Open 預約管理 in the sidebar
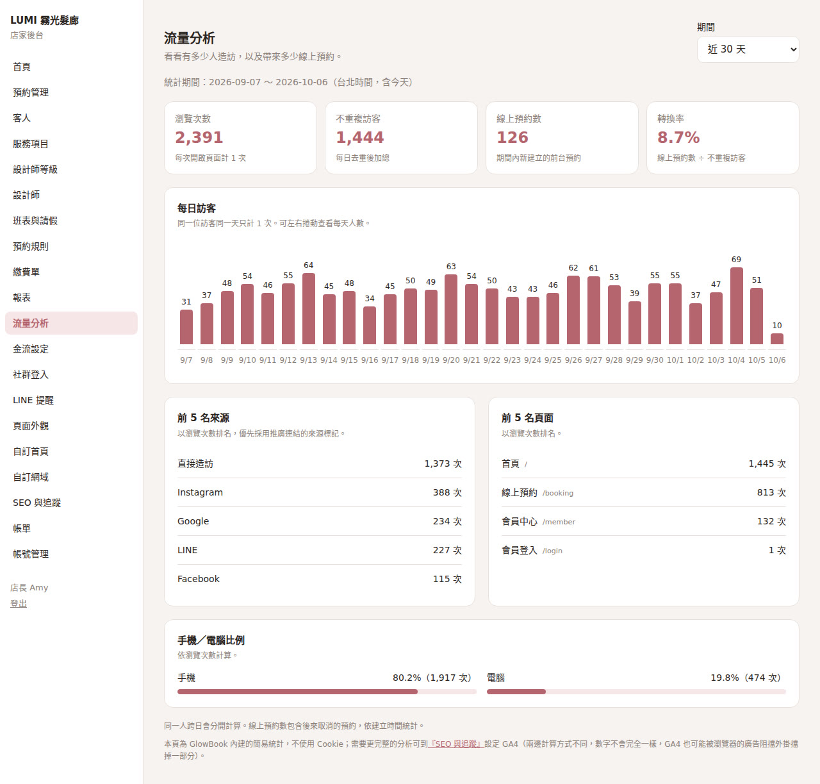Screen dimensions: 820x784 point(71,92)
